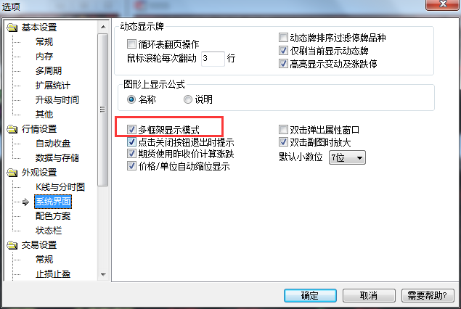
Task: Enable 双击弹出属性窗口 option
Action: coord(283,129)
